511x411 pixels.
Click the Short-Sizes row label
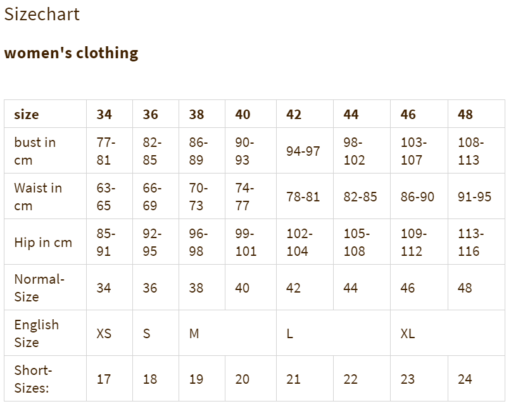46,379
